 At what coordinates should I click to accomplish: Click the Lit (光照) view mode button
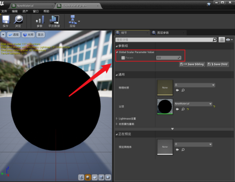click(x=28, y=35)
